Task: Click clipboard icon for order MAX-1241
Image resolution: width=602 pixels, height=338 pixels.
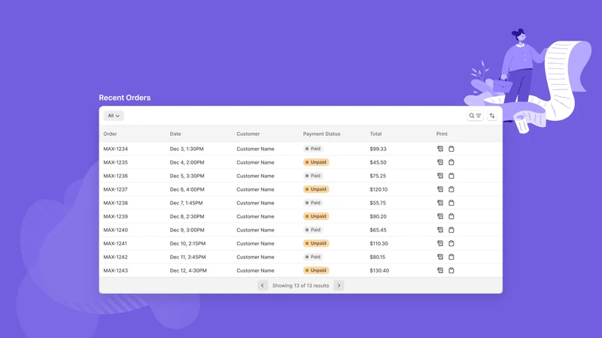Action: click(x=451, y=243)
